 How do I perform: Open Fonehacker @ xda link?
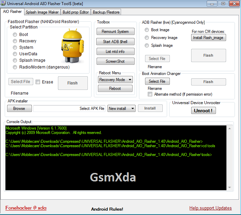pyautogui.click(x=26, y=208)
